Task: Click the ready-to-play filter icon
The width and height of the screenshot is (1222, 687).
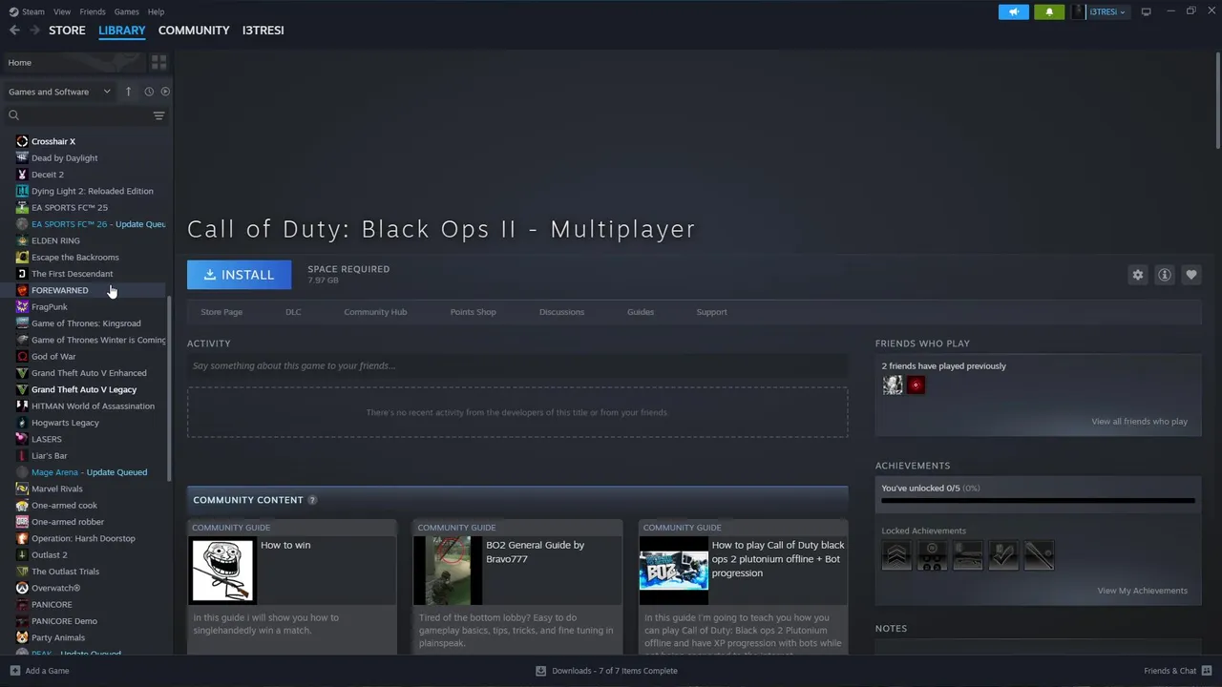Action: pyautogui.click(x=165, y=92)
